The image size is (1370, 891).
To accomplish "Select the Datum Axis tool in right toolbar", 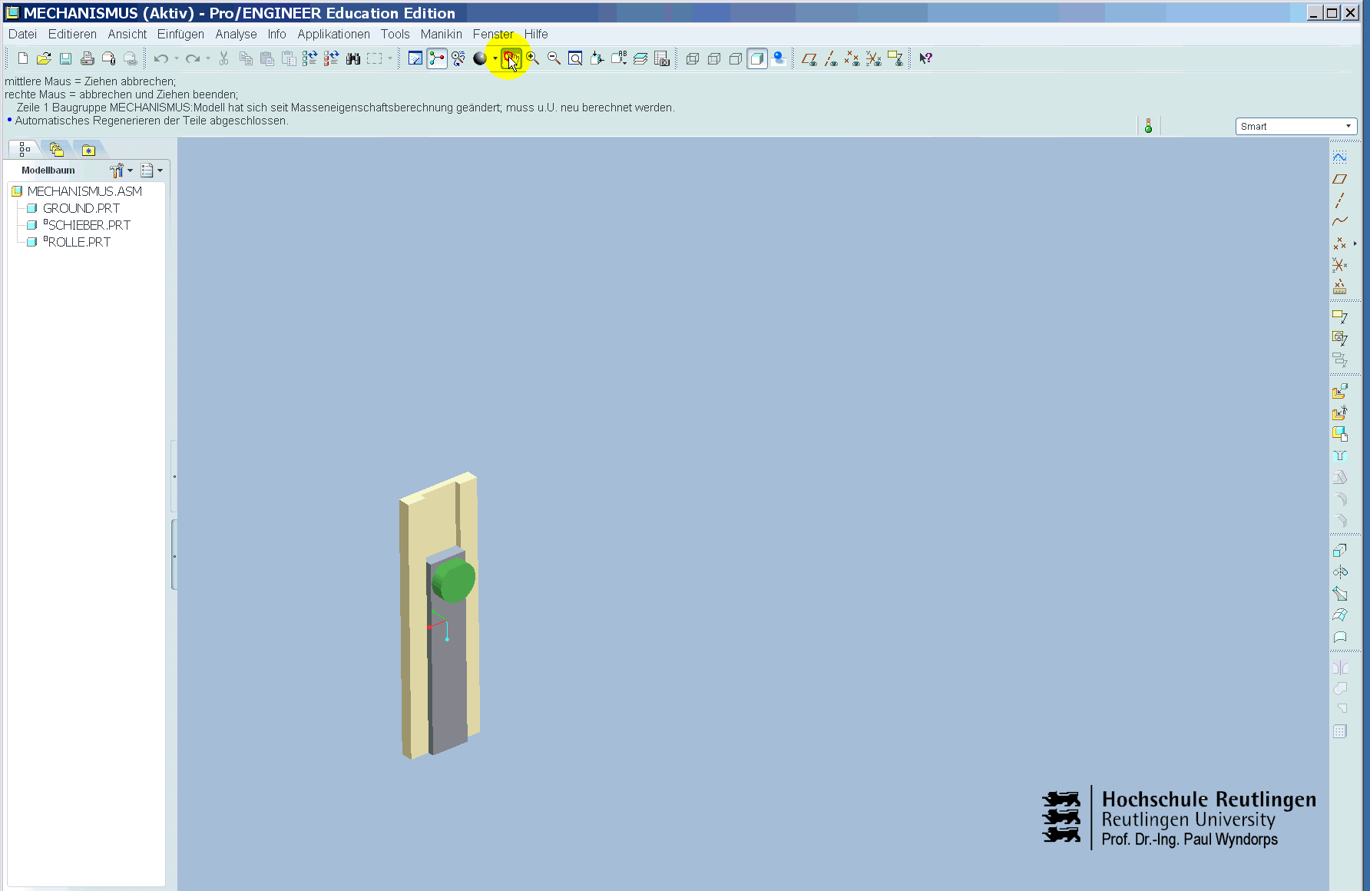I will 1340,200.
